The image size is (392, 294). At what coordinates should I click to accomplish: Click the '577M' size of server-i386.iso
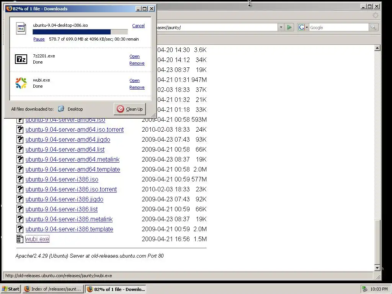(199, 179)
